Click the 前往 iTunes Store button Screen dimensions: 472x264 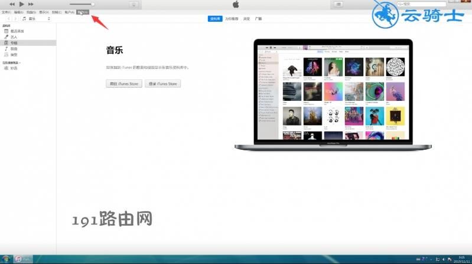point(124,84)
